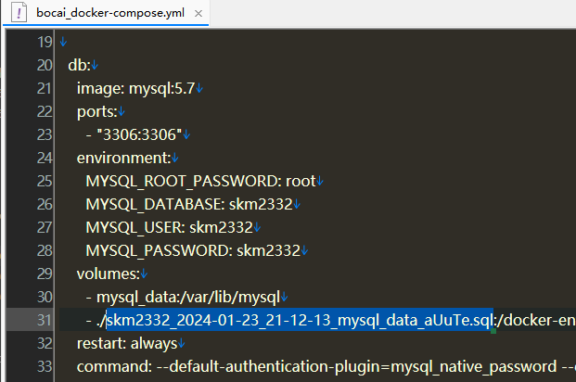This screenshot has width=576, height=382.
Task: Click the highlighted skm2332 sql filename selection
Action: click(300, 320)
